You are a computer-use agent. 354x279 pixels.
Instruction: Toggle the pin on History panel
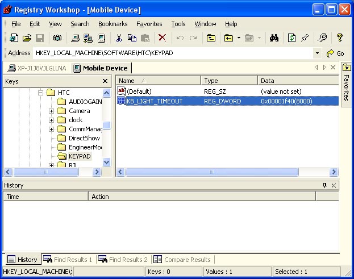pos(324,185)
